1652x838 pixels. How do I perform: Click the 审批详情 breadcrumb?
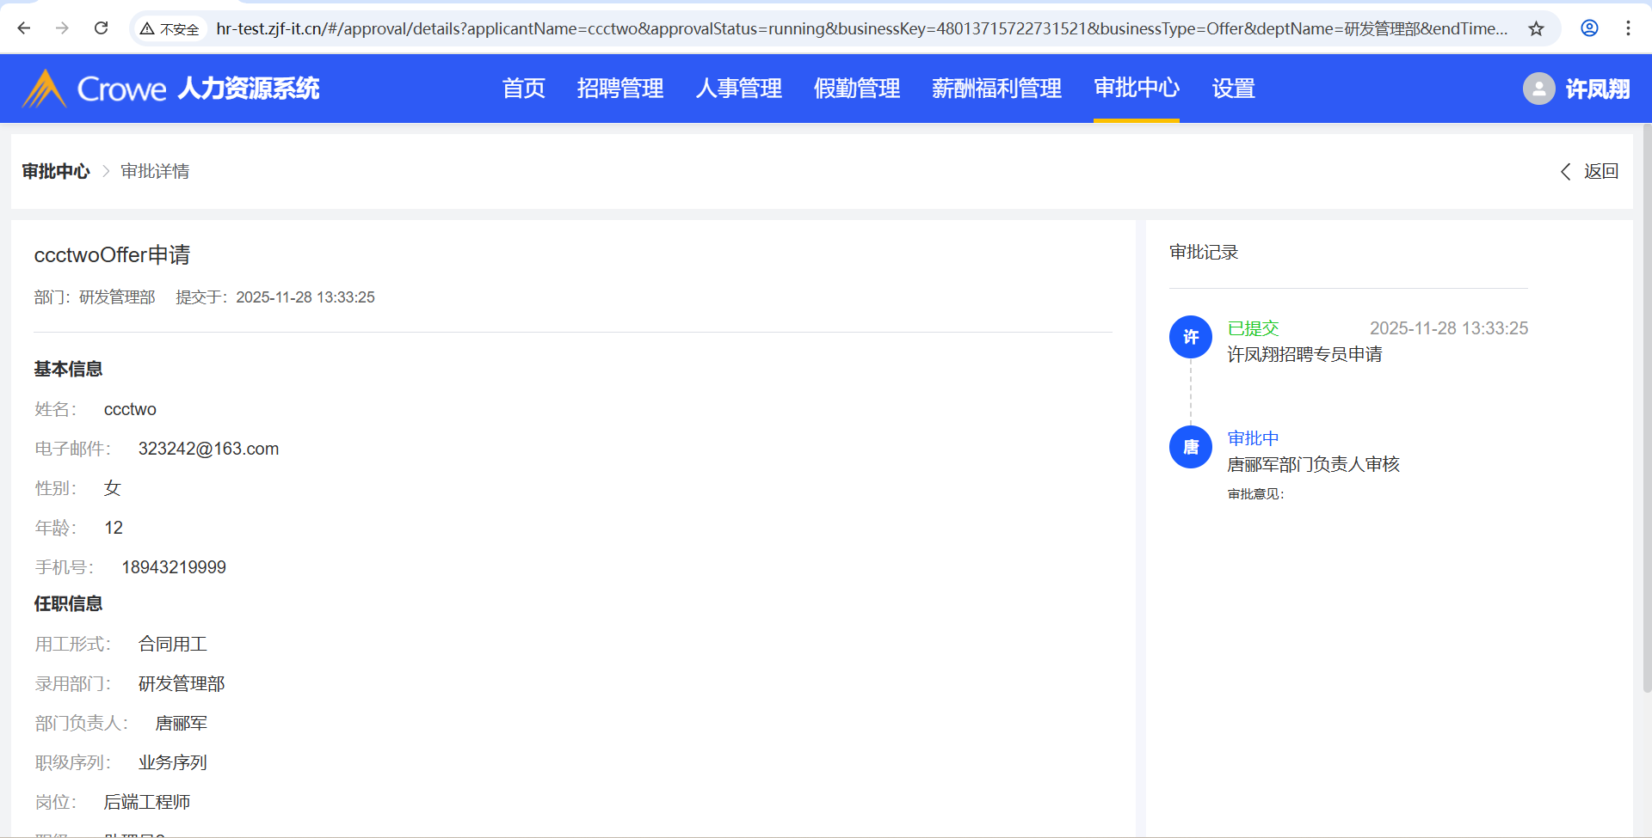155,172
